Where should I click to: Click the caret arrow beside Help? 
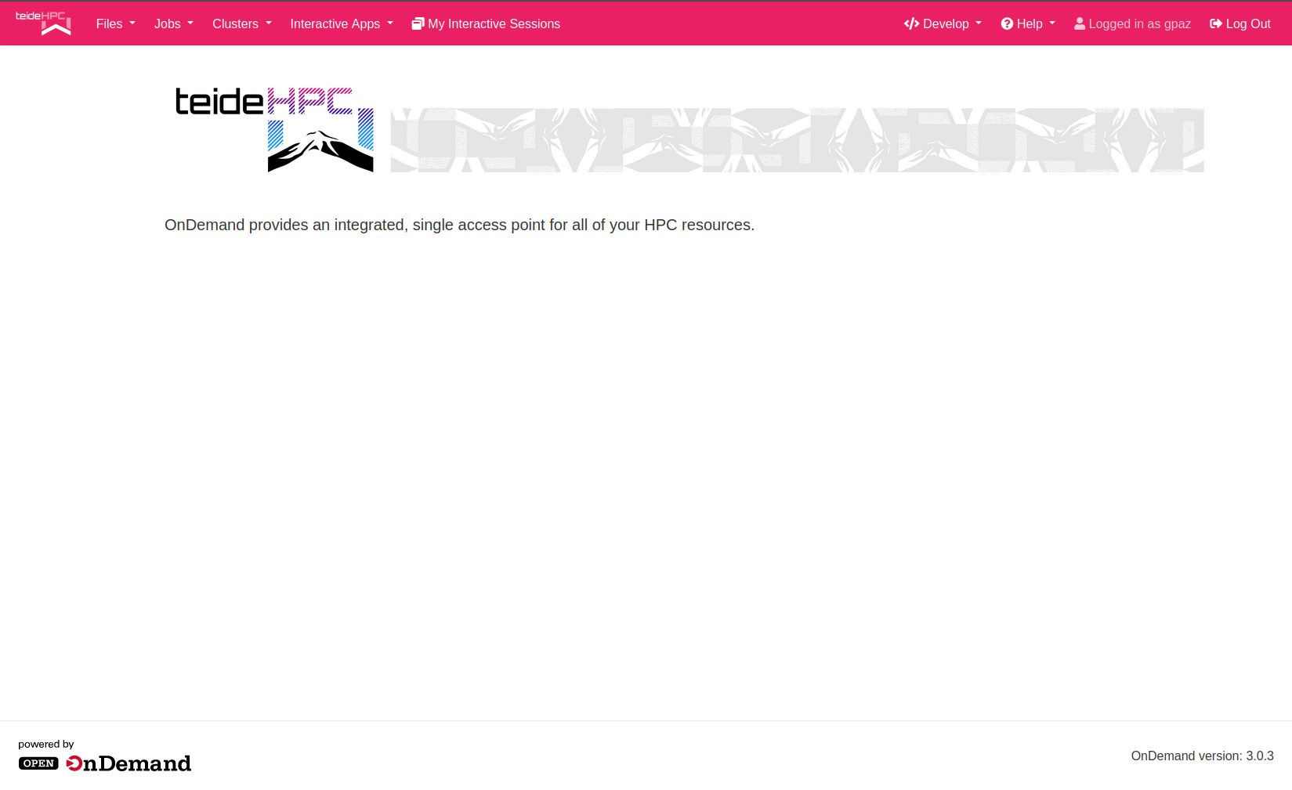(x=1052, y=23)
